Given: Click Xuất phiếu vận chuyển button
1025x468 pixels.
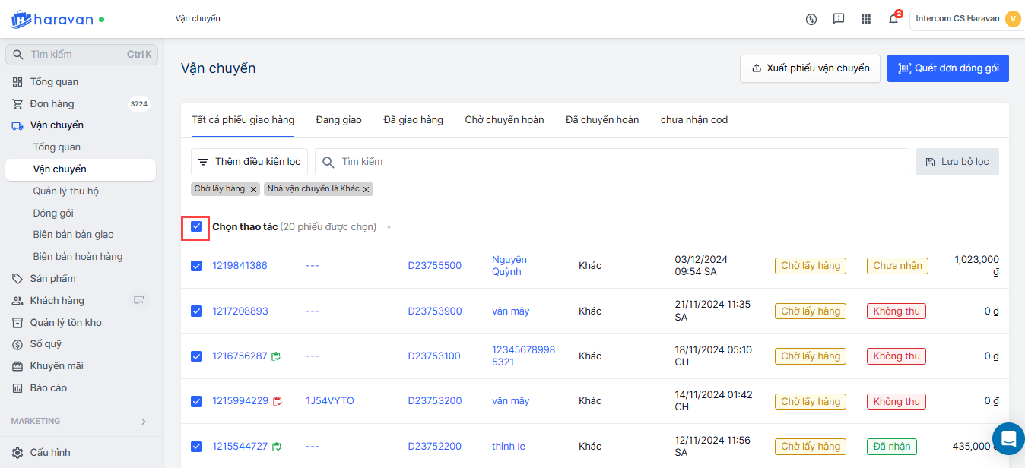Looking at the screenshot, I should click(x=810, y=68).
